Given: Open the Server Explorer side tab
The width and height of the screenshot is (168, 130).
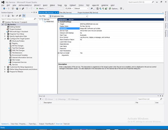Looking at the screenshot, I should pyautogui.click(x=166, y=16).
